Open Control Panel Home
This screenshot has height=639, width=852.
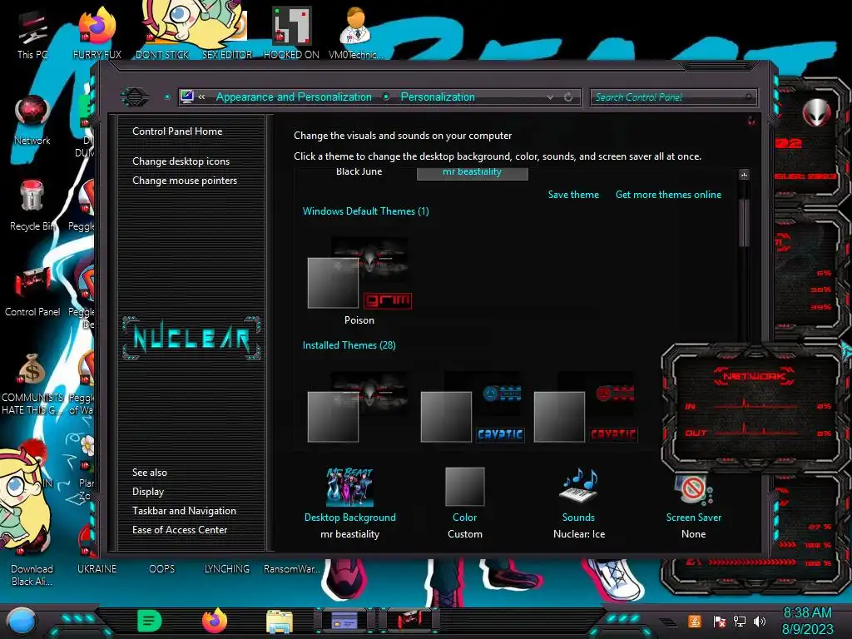click(x=177, y=131)
